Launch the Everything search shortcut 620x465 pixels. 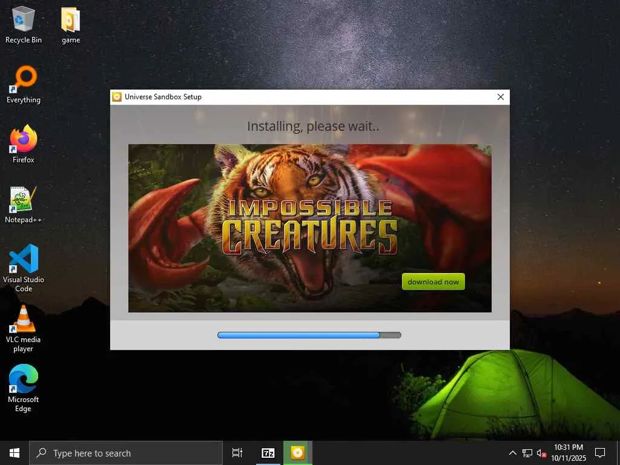(x=24, y=85)
